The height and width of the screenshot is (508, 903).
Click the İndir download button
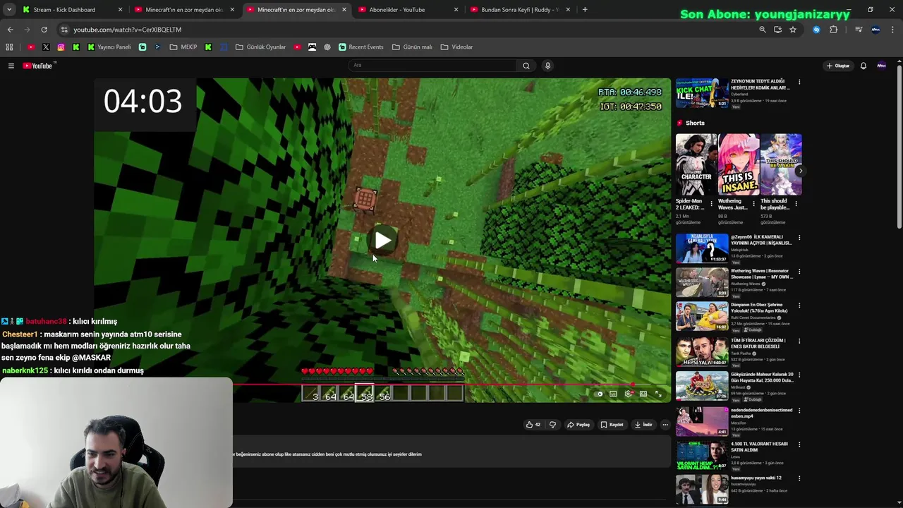(x=643, y=425)
